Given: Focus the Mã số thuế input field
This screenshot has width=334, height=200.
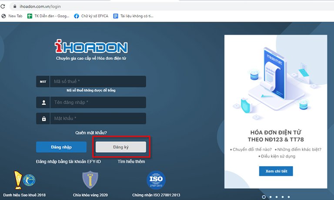Looking at the screenshot, I should tap(98, 82).
